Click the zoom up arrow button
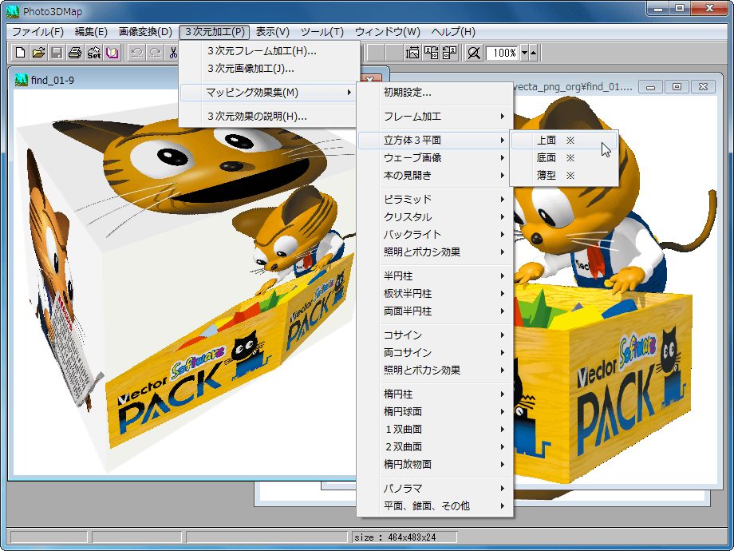 pos(533,53)
